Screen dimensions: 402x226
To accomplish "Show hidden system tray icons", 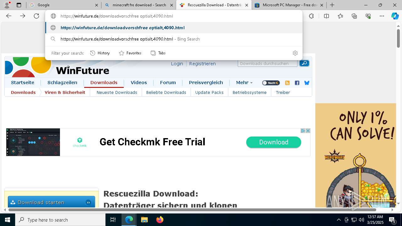I will 339,220.
